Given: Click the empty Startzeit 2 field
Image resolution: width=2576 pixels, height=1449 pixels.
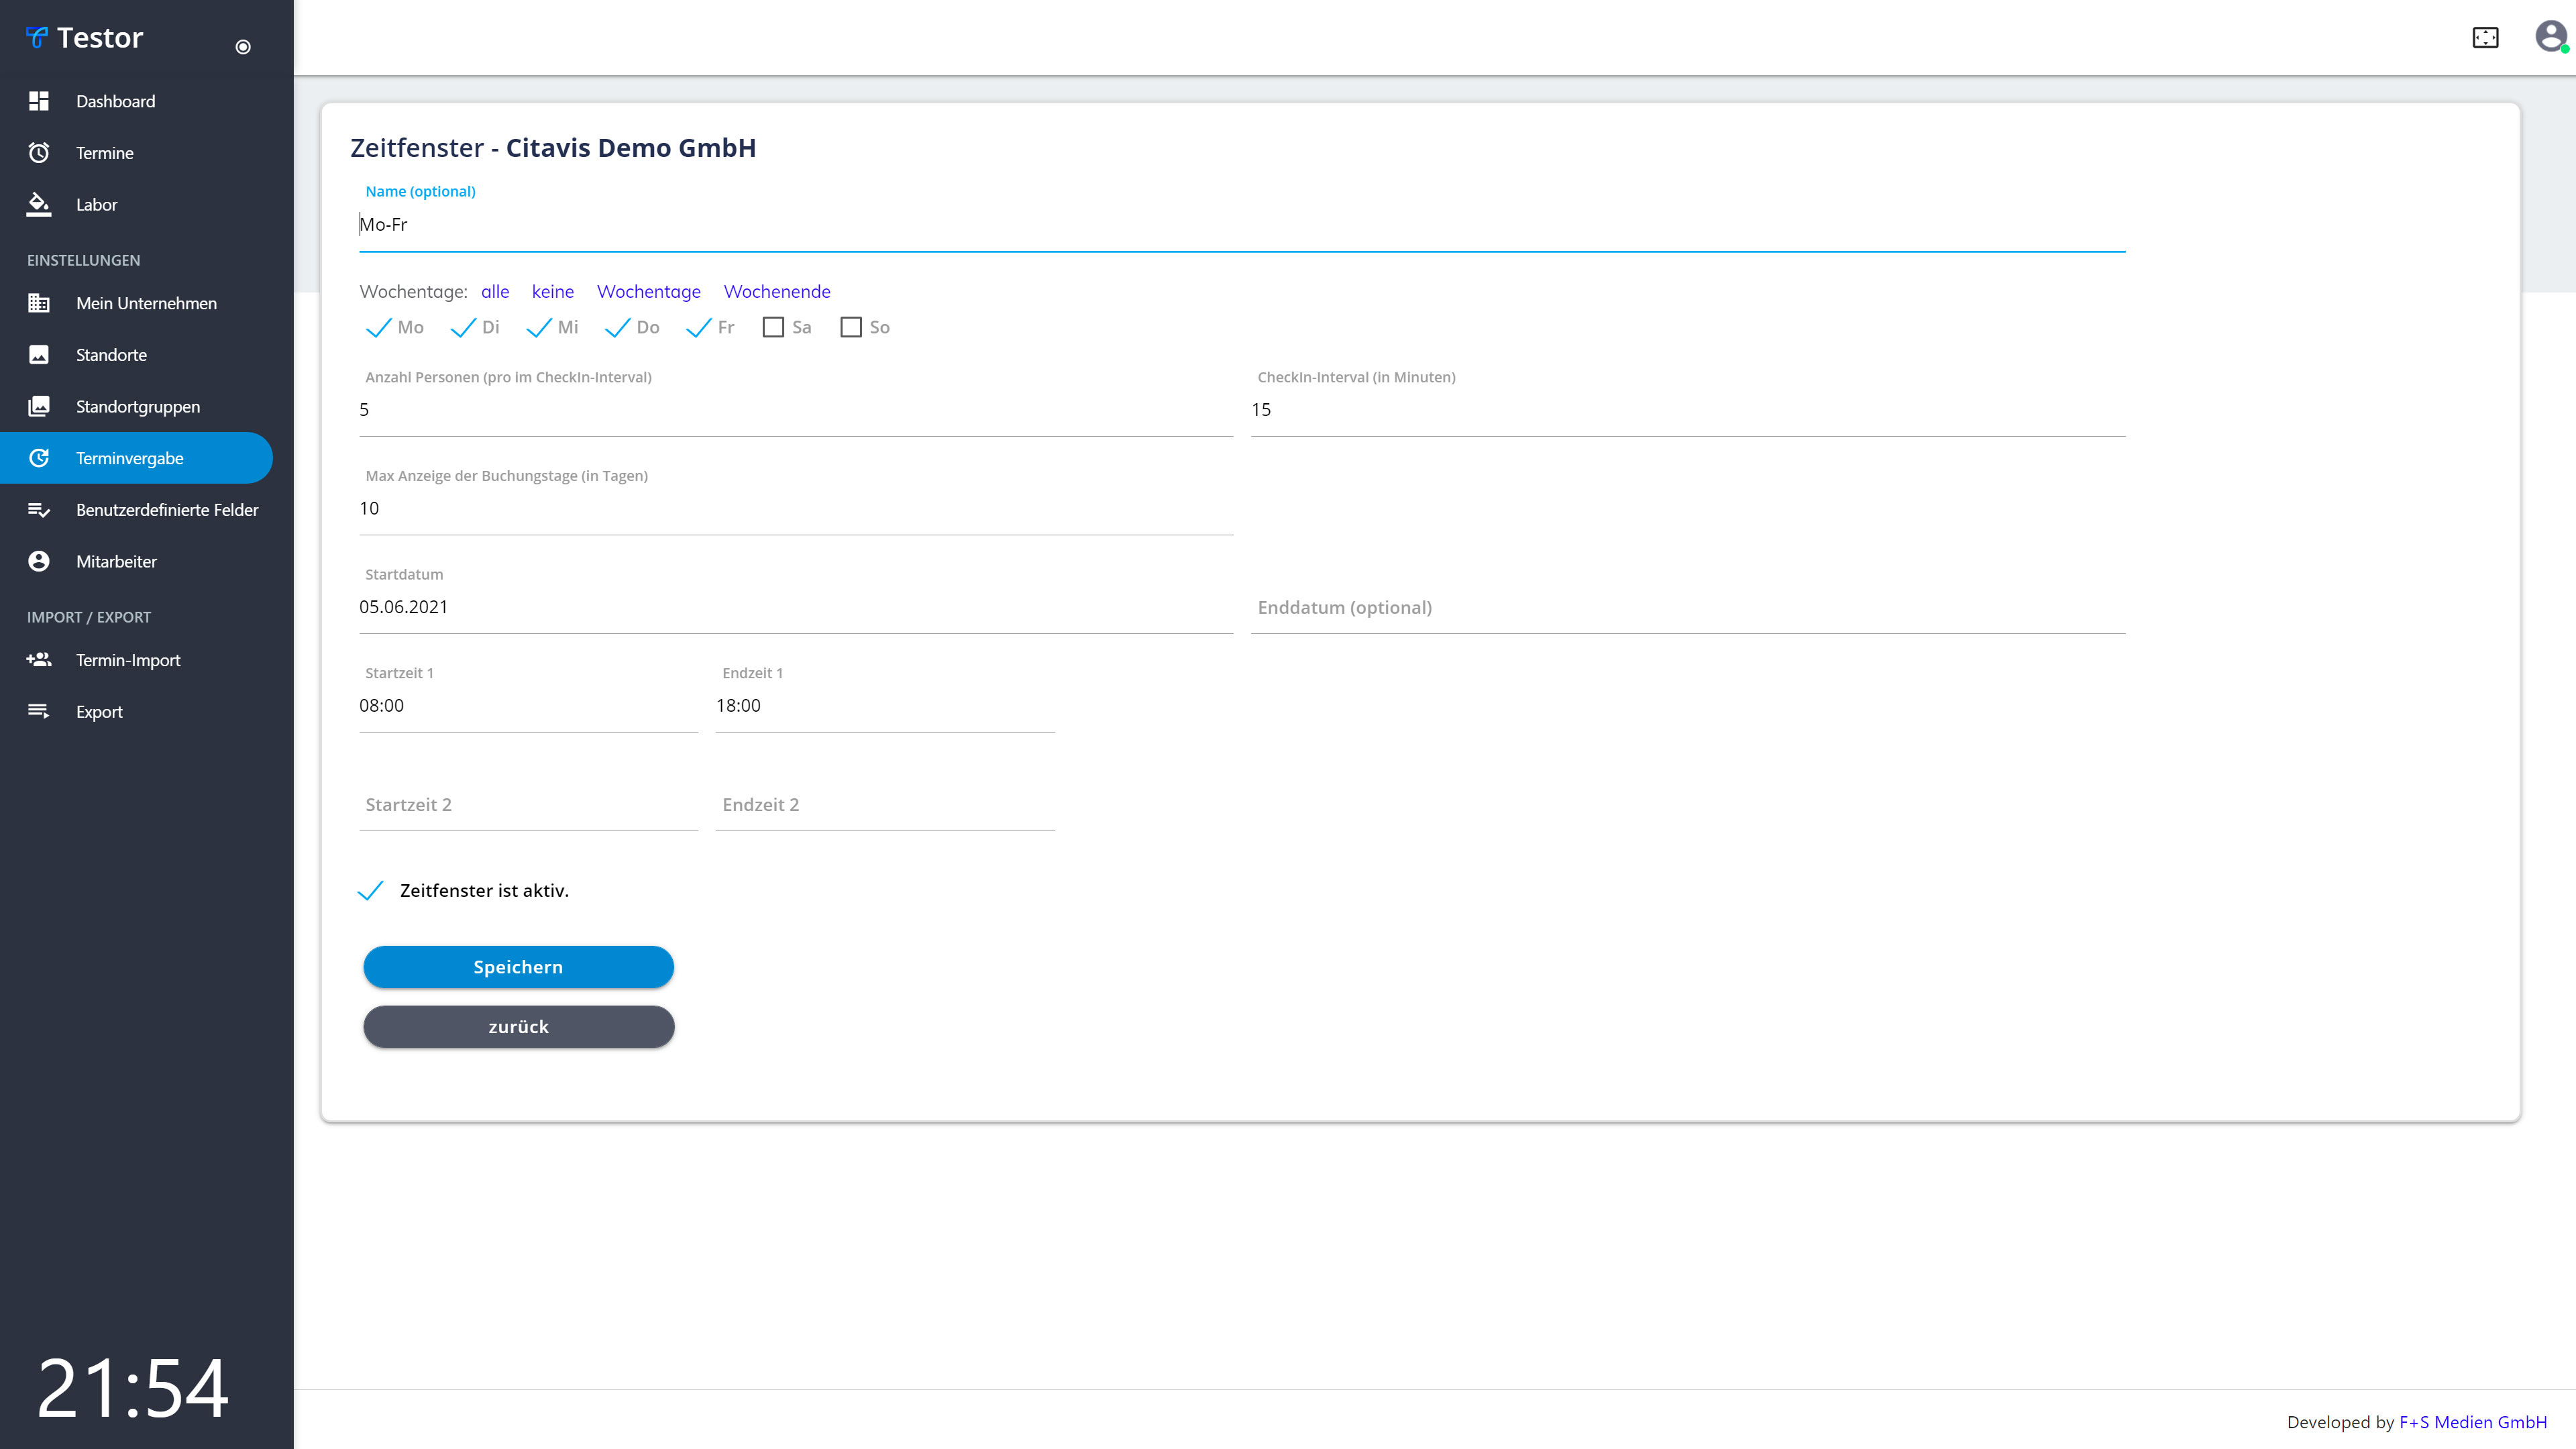Looking at the screenshot, I should tap(528, 805).
